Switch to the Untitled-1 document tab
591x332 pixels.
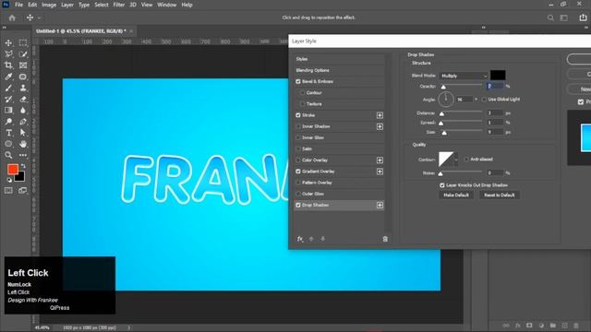(x=80, y=31)
